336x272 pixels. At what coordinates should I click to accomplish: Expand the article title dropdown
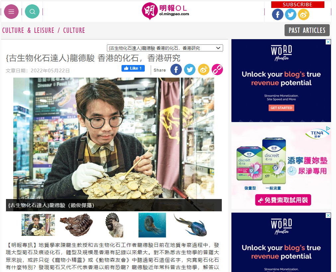tap(165, 48)
